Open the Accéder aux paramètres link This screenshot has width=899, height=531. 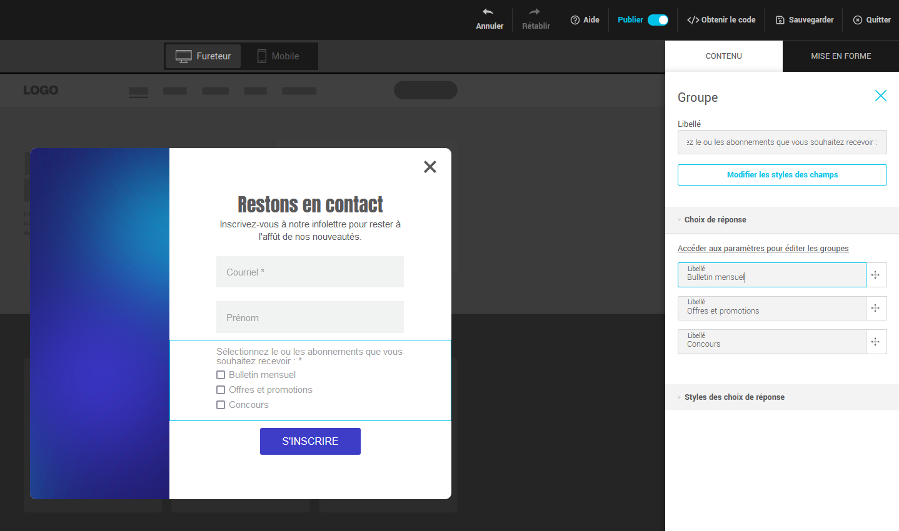763,249
